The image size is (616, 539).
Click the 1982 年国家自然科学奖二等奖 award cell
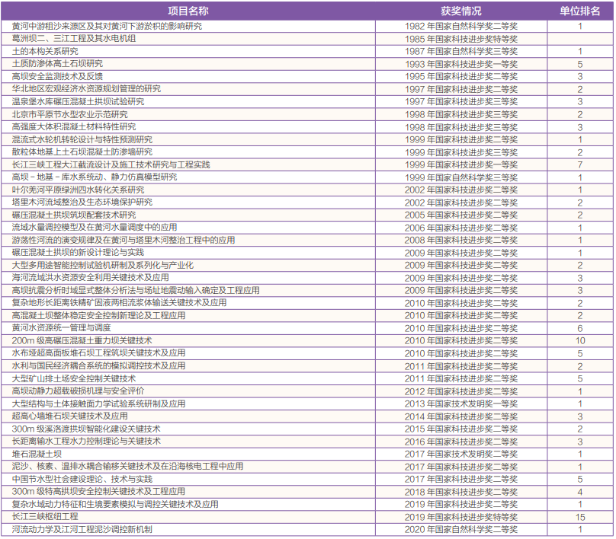coord(460,26)
